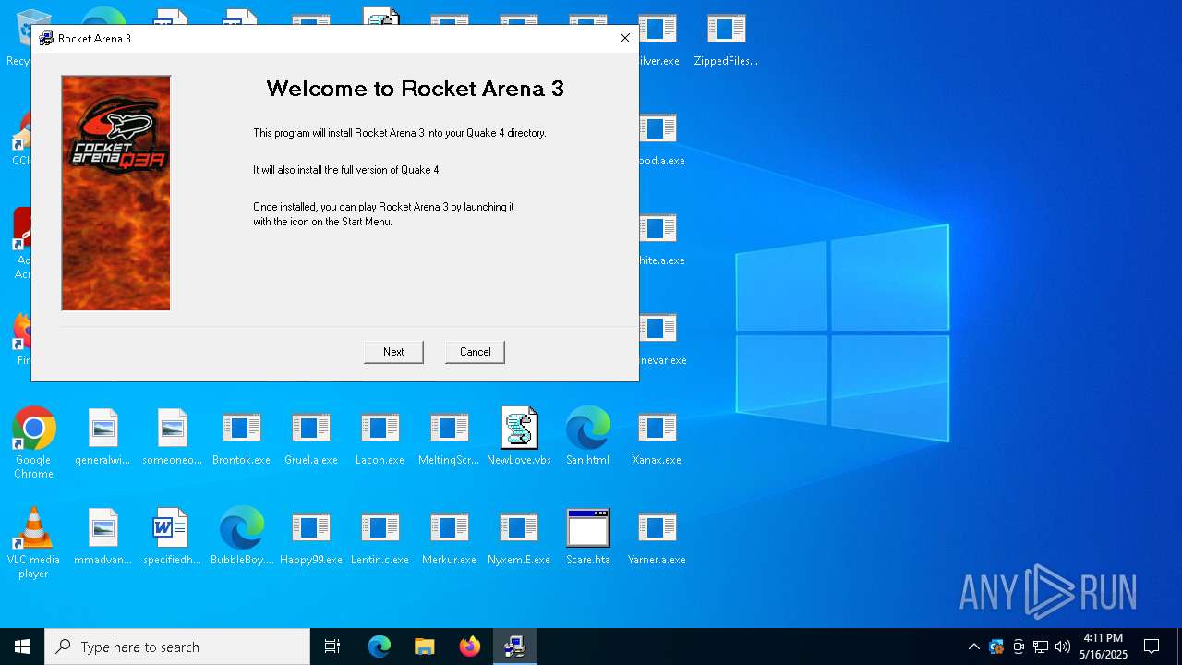Viewport: 1182px width, 665px height.
Task: Click the taskbar search box
Action: click(x=177, y=647)
